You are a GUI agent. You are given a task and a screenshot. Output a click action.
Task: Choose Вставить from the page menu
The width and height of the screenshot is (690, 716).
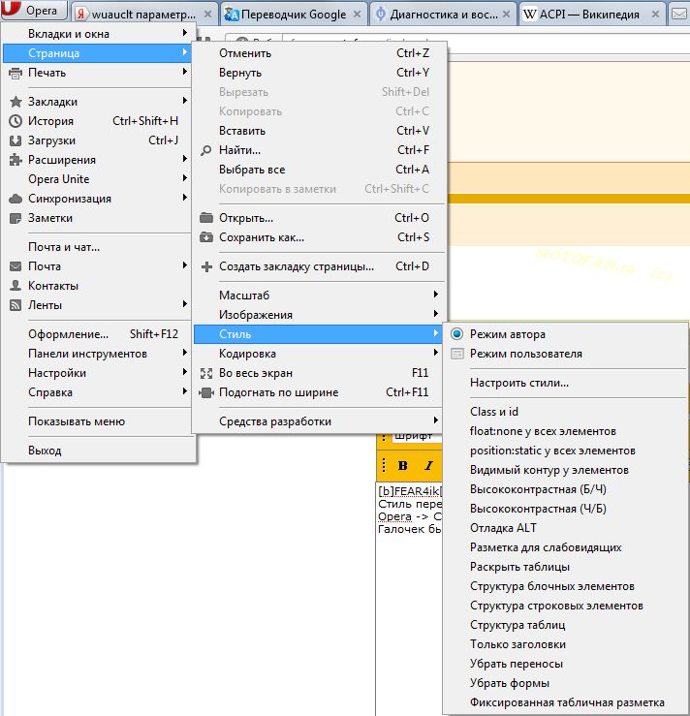point(318,131)
